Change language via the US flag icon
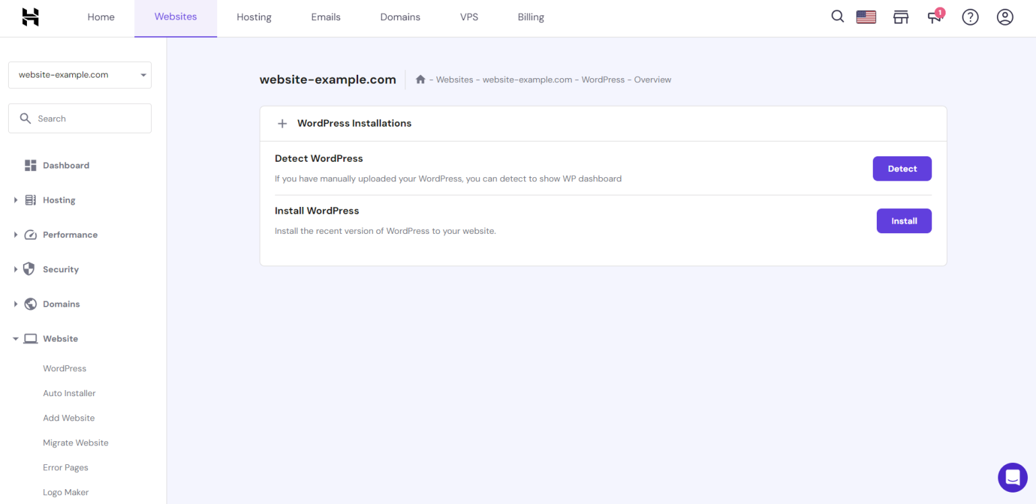The image size is (1036, 504). coord(866,16)
